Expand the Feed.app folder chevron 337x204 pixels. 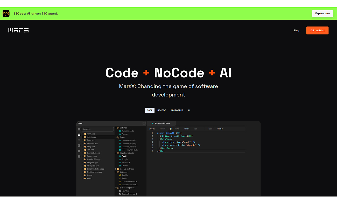(x=83, y=140)
